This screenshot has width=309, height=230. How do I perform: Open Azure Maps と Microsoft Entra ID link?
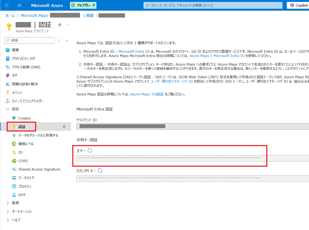click(217, 56)
